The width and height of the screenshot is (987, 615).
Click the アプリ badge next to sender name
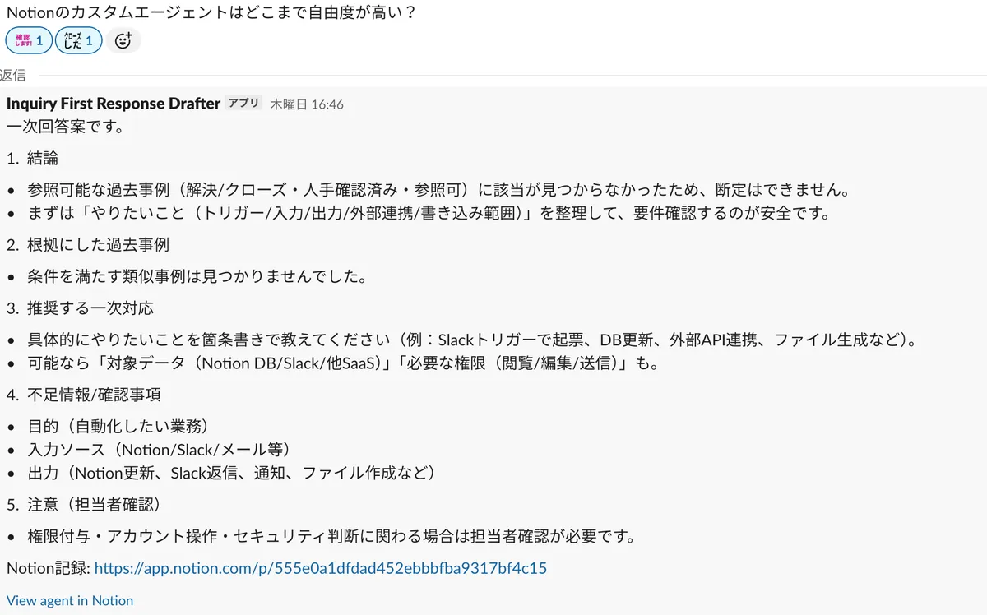pos(243,104)
